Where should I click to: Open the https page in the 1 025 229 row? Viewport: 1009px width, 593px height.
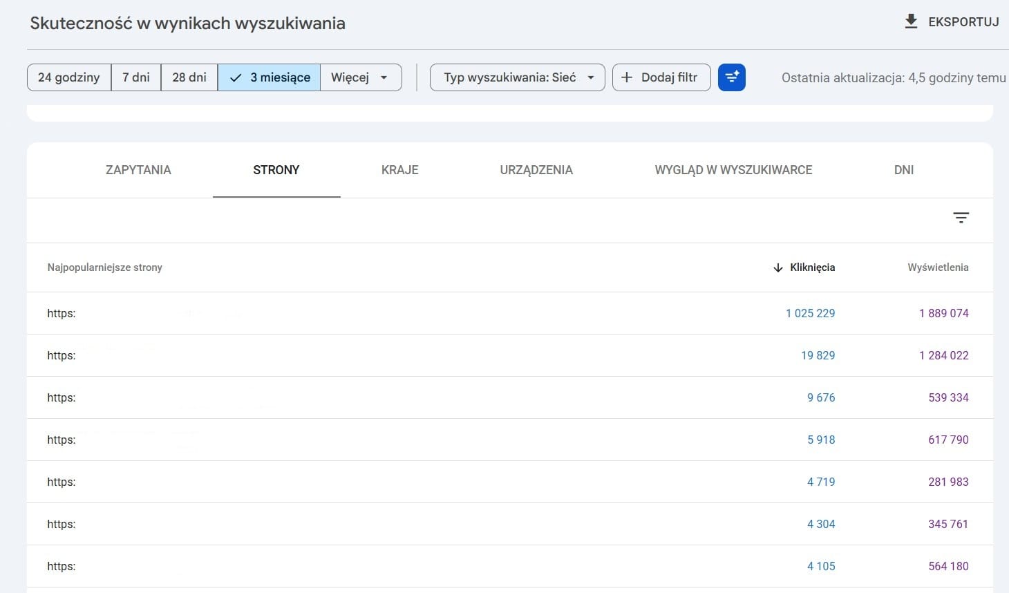tap(62, 313)
